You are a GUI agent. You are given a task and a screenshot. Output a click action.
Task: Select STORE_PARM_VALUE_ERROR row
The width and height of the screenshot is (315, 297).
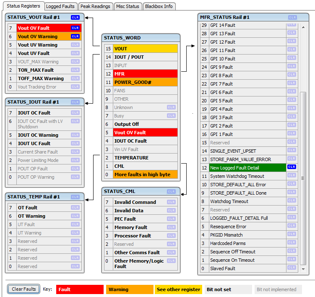249,159
